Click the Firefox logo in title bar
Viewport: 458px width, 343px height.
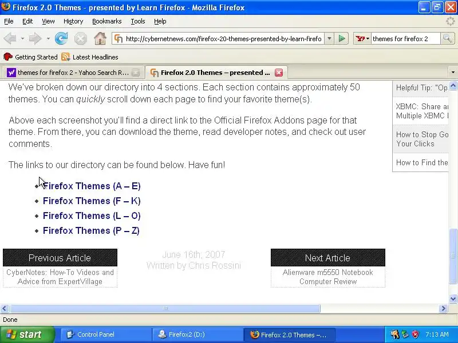(x=6, y=7)
